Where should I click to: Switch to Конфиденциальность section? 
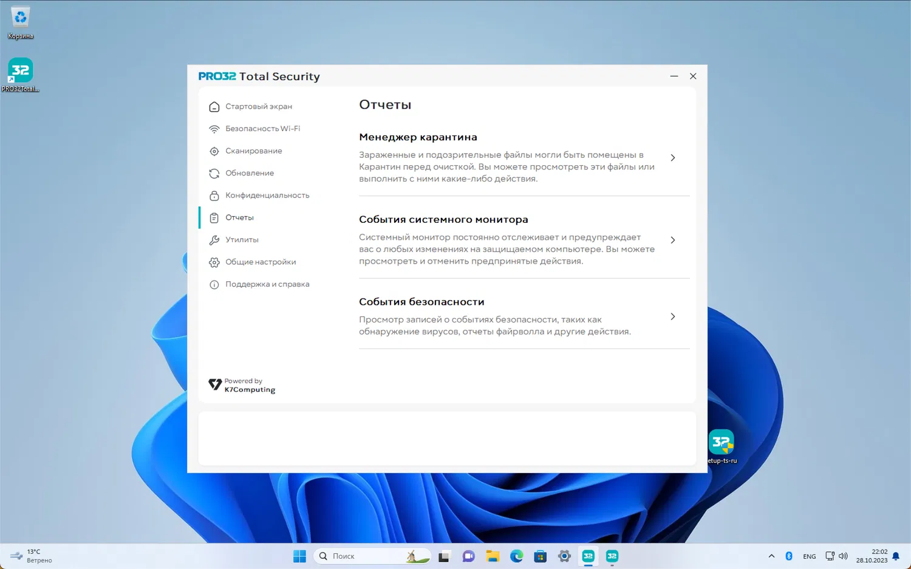267,196
